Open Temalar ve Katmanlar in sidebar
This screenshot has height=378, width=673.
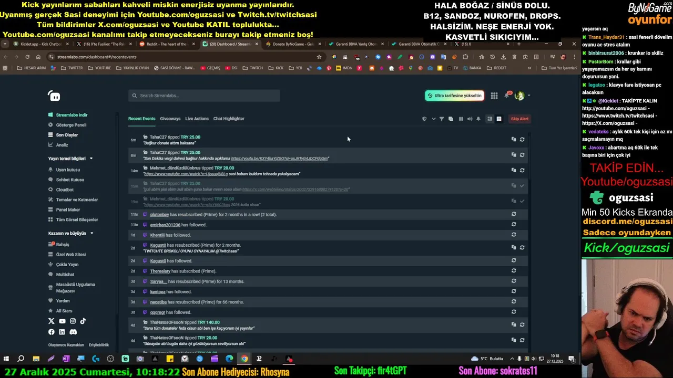[73, 199]
